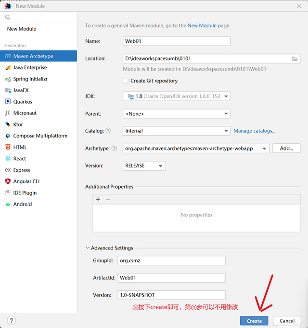Image resolution: width=308 pixels, height=328 pixels.
Task: Select the Maven Archetype generator
Action: (33, 56)
